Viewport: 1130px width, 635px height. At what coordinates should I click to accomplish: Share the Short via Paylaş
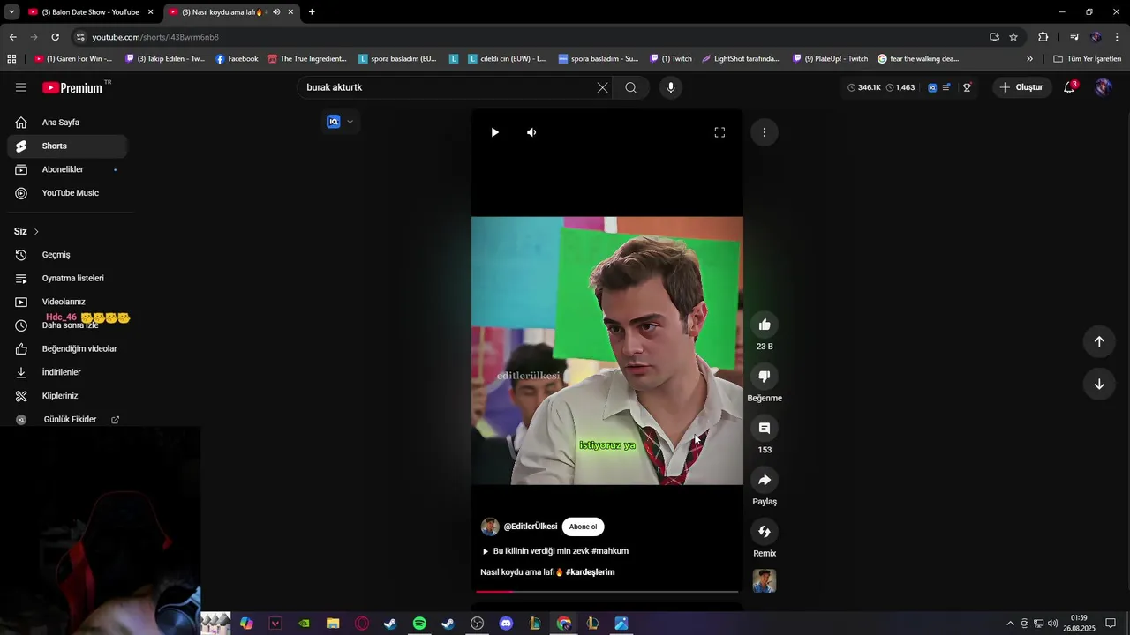(765, 480)
